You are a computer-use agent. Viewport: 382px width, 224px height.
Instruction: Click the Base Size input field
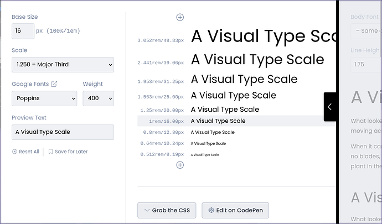click(23, 31)
